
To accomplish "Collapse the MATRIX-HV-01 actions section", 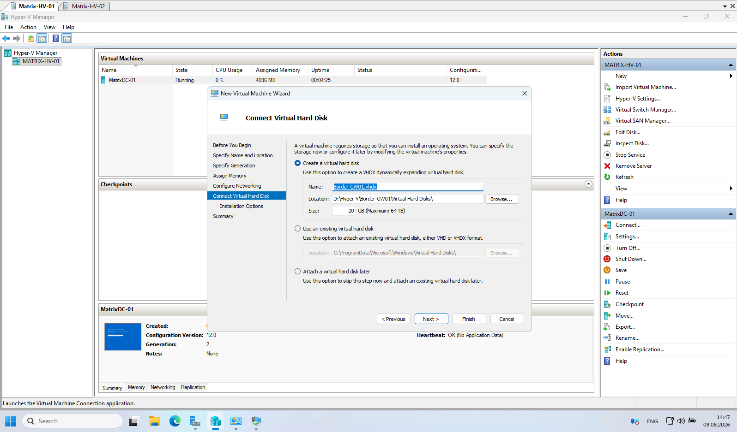I will point(731,65).
